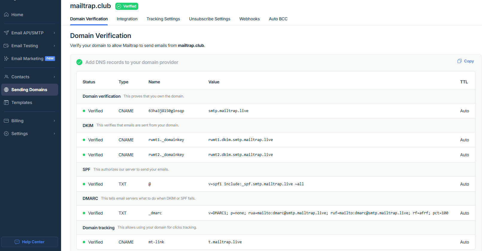
Task: Click the Templates layout icon
Action: click(6, 102)
